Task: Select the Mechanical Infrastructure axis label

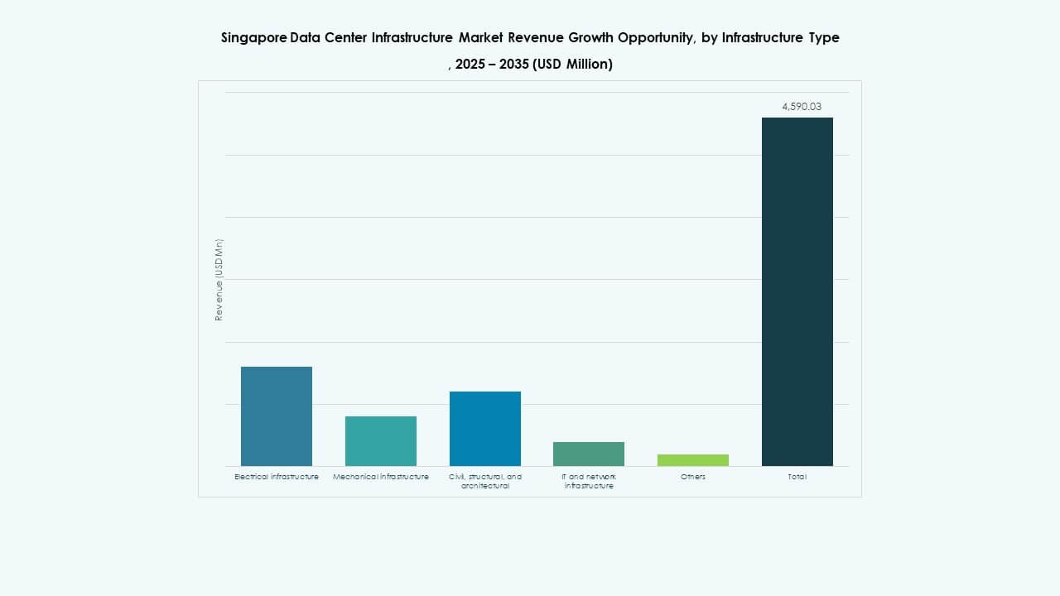Action: [380, 476]
